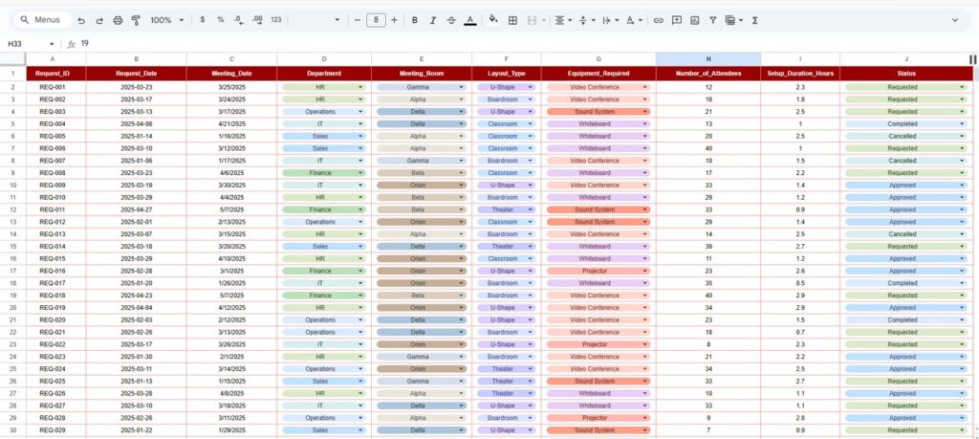Click the Horizontal align icon
Image resolution: width=979 pixels, height=439 pixels.
559,20
